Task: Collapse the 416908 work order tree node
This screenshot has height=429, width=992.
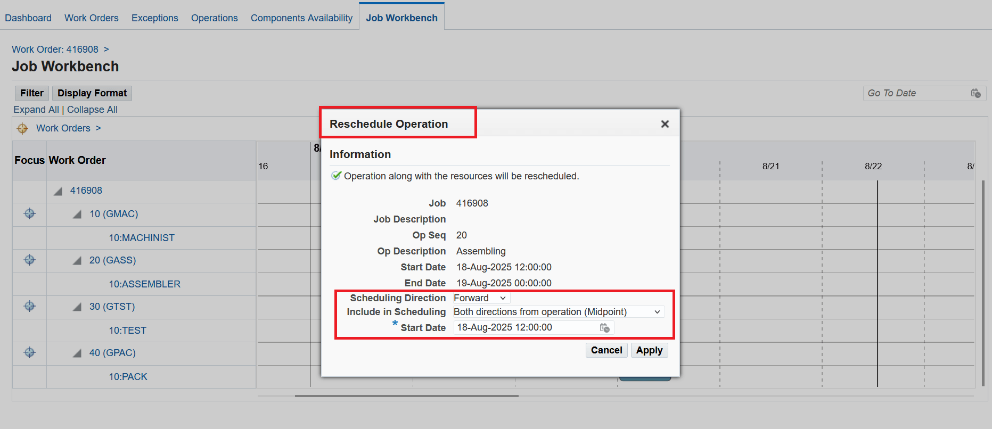Action: tap(58, 191)
